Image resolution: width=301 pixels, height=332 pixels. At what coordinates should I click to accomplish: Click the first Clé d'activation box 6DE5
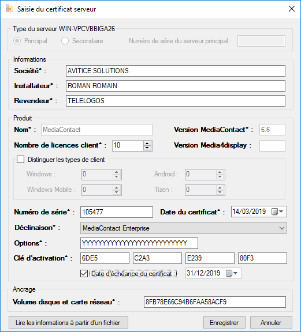pos(105,258)
